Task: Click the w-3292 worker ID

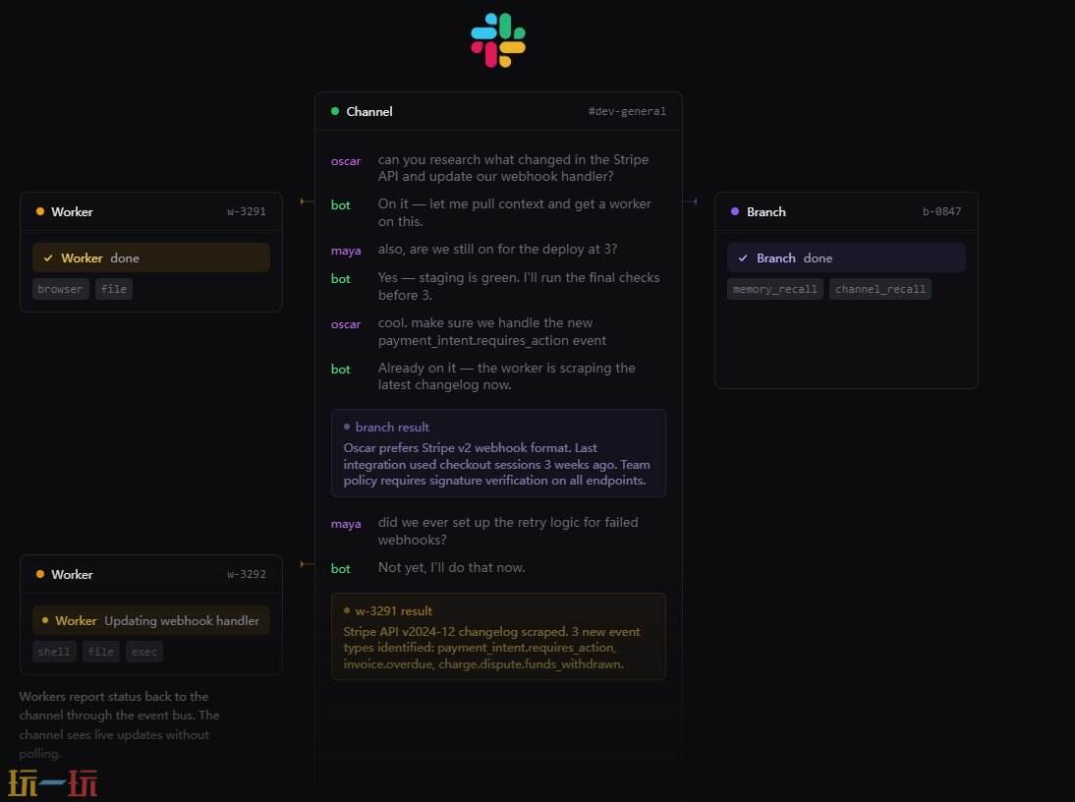Action: (x=247, y=574)
